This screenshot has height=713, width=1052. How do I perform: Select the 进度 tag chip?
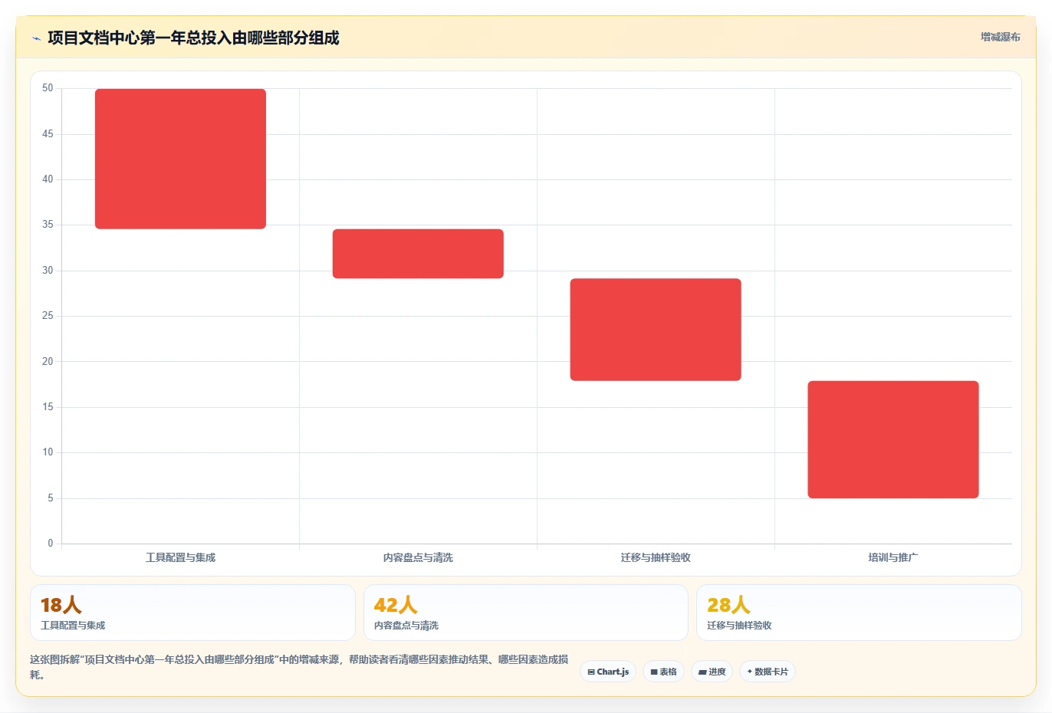pyautogui.click(x=712, y=672)
